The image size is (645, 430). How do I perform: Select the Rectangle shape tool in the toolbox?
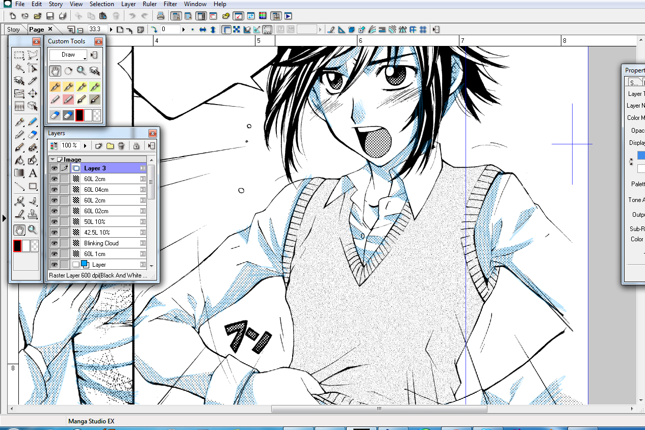33,186
